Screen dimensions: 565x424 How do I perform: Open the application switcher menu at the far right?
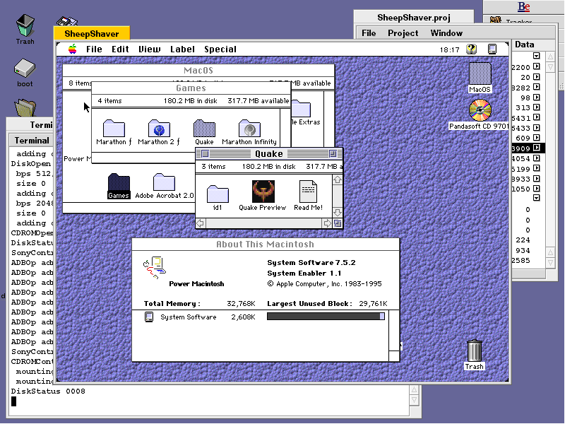tap(492, 49)
